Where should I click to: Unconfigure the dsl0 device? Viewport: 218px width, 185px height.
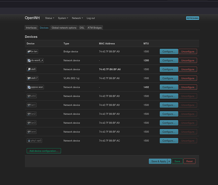click(x=188, y=69)
